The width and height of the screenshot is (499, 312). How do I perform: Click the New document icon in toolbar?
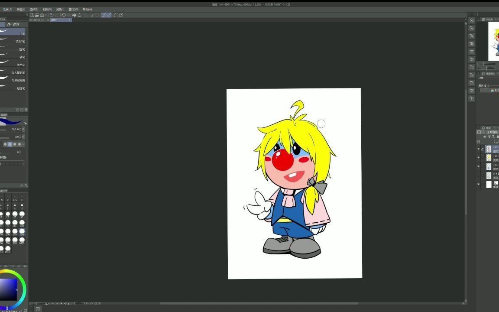pyautogui.click(x=32, y=15)
